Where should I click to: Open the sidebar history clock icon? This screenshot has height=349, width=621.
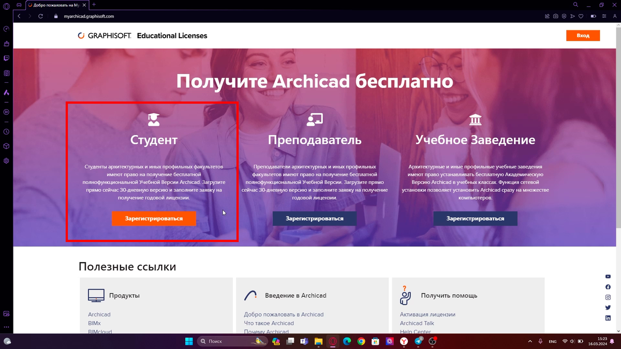pos(6,132)
